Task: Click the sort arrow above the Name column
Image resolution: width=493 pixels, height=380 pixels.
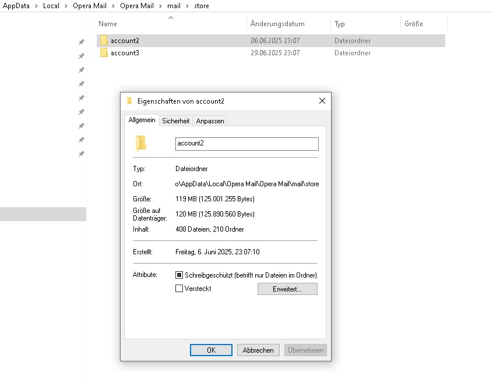Action: [x=171, y=17]
